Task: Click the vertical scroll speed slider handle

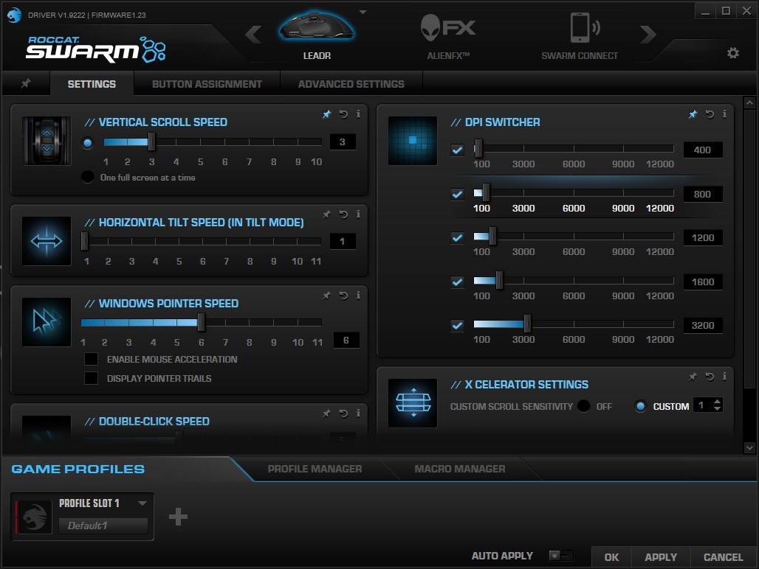Action: click(x=151, y=142)
